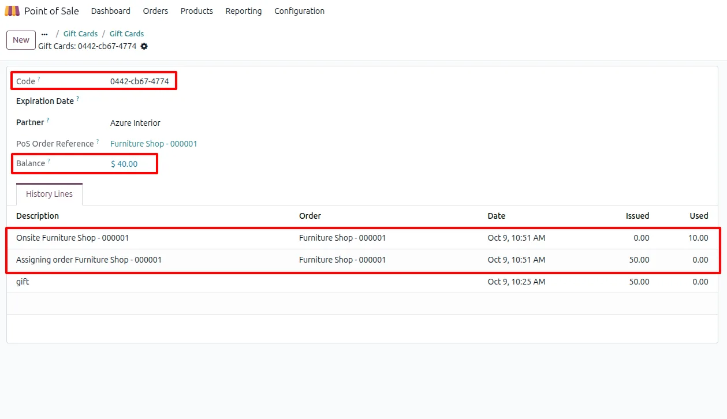Click the Order cell in the Assigning order row
This screenshot has width=727, height=419.
(342, 260)
